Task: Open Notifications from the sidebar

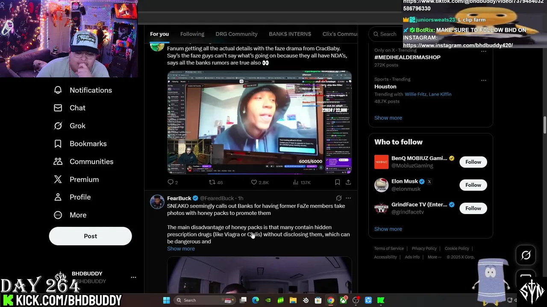Action: [x=82, y=90]
